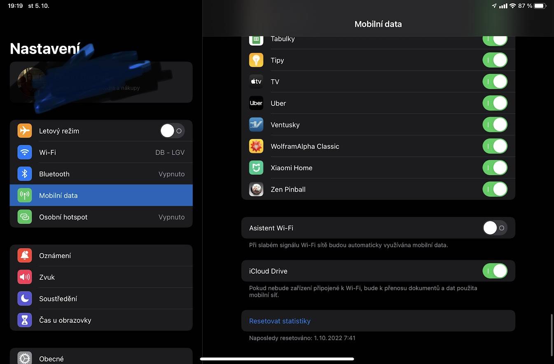Tap the Tipy lightbulb icon

[x=256, y=60]
